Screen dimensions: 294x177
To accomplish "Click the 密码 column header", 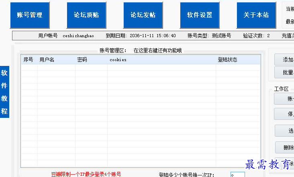I will pyautogui.click(x=91, y=60).
